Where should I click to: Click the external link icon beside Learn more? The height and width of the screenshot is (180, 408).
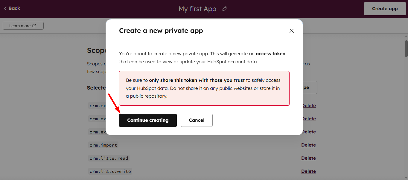pos(34,26)
